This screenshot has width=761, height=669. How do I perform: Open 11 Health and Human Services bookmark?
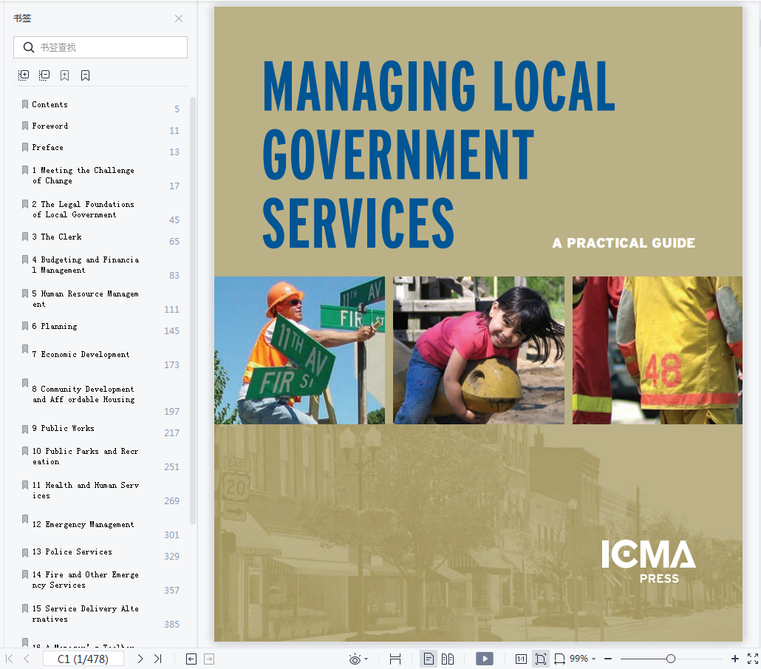coord(86,490)
